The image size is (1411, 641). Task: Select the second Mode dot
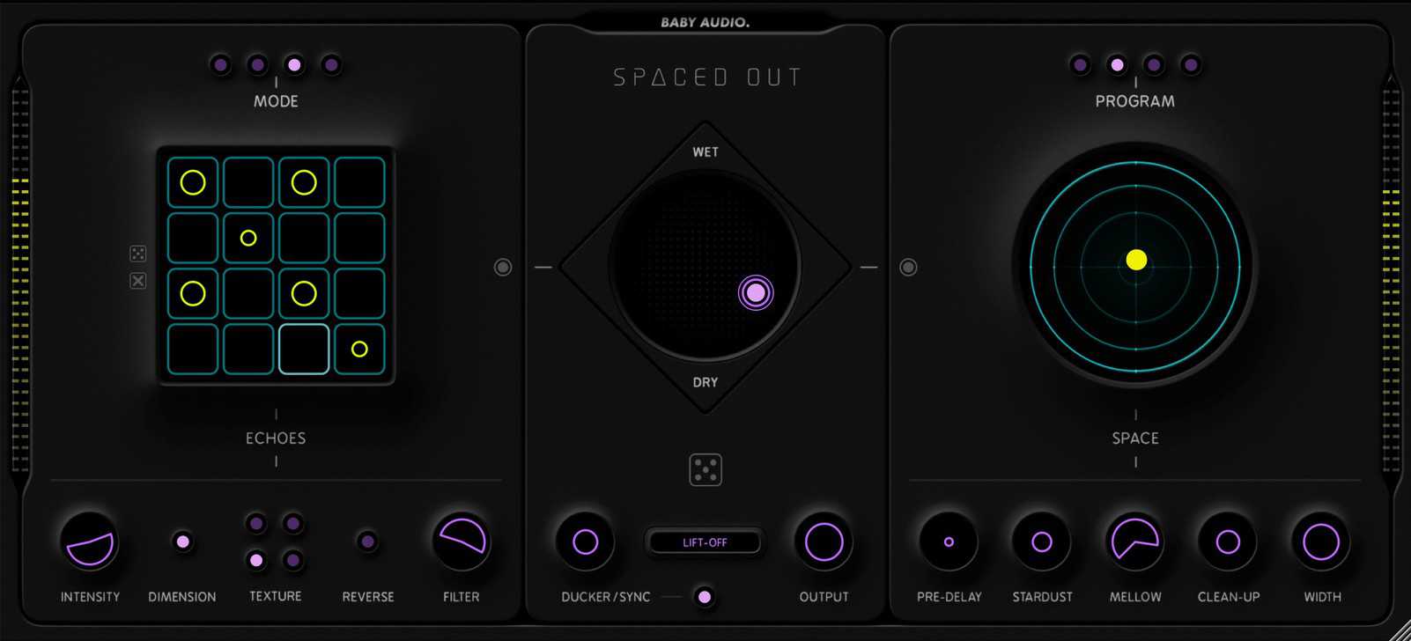[x=257, y=64]
